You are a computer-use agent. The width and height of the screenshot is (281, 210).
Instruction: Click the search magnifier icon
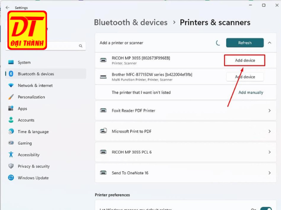[x=81, y=46]
